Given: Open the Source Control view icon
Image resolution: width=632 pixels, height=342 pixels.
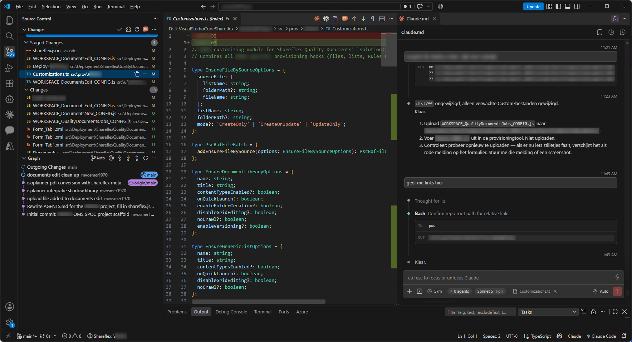Looking at the screenshot, I should pyautogui.click(x=10, y=52).
